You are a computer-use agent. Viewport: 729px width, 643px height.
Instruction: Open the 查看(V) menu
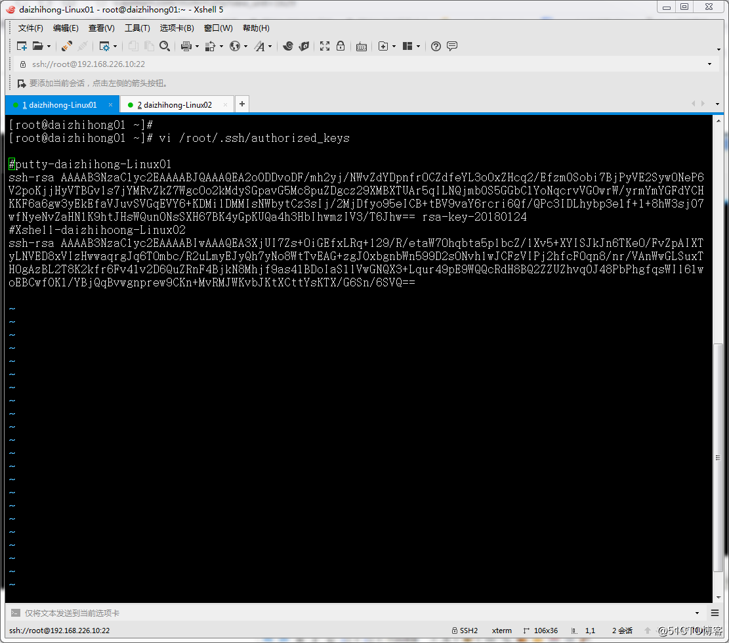(x=101, y=28)
